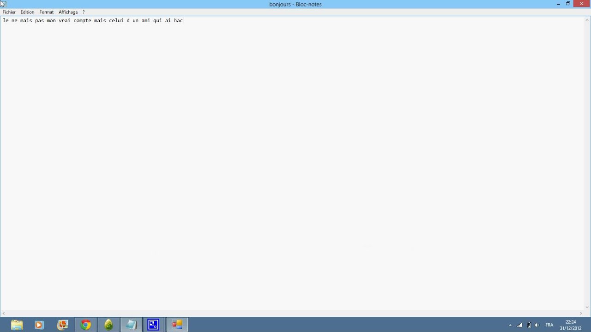Open the network signal icon
The height and width of the screenshot is (332, 591).
pyautogui.click(x=519, y=325)
